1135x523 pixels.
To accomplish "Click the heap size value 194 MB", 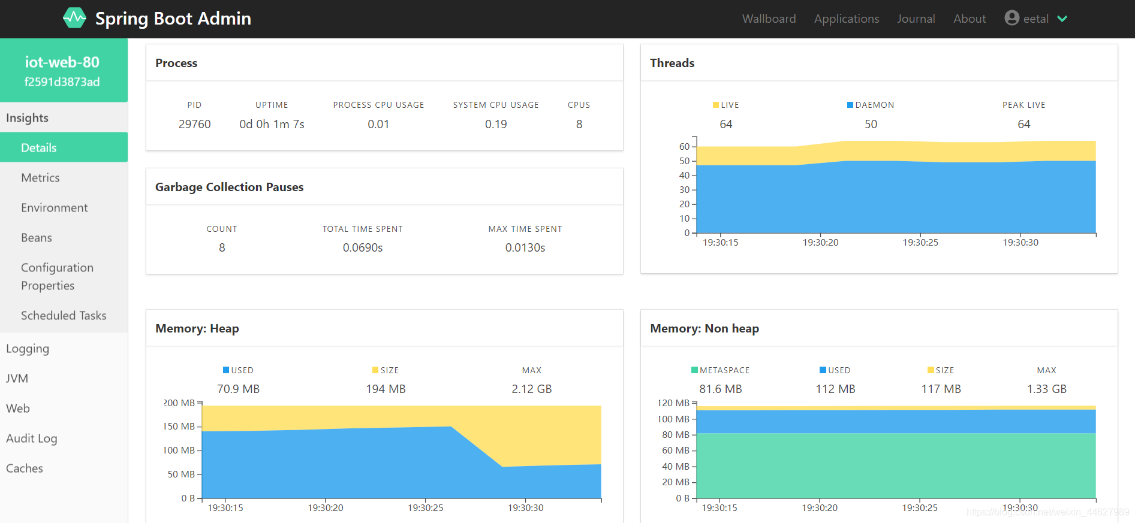I will (x=386, y=389).
